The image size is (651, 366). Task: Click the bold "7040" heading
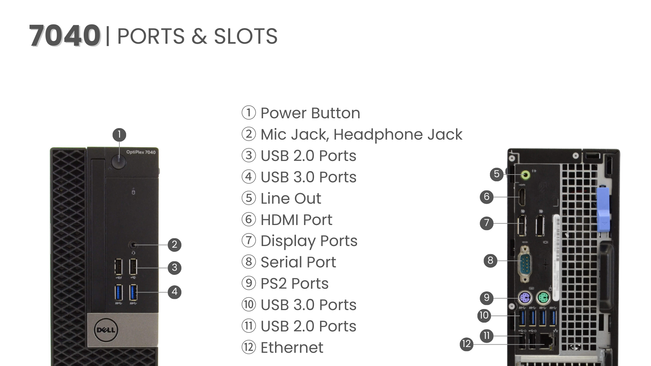point(64,36)
